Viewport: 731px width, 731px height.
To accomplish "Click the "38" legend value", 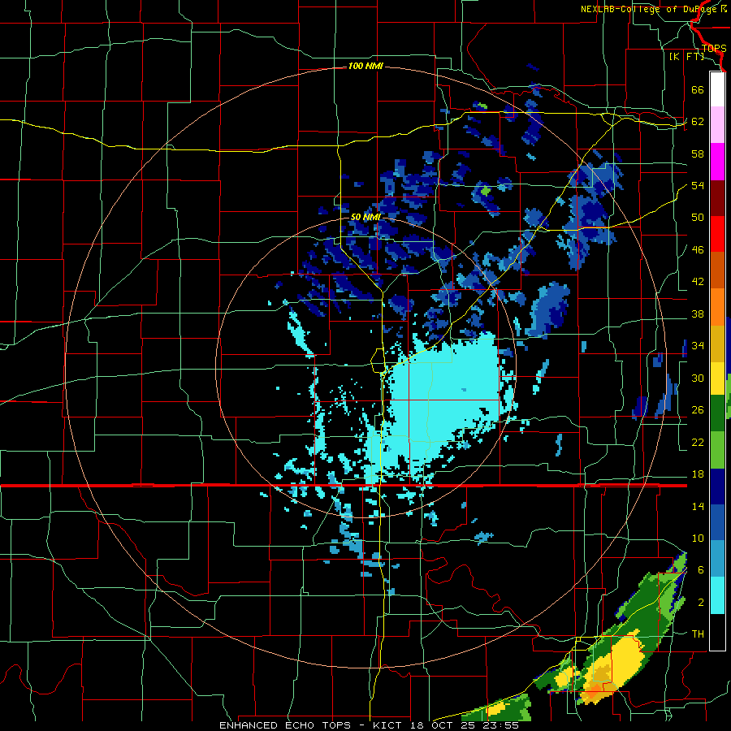I will (x=698, y=314).
